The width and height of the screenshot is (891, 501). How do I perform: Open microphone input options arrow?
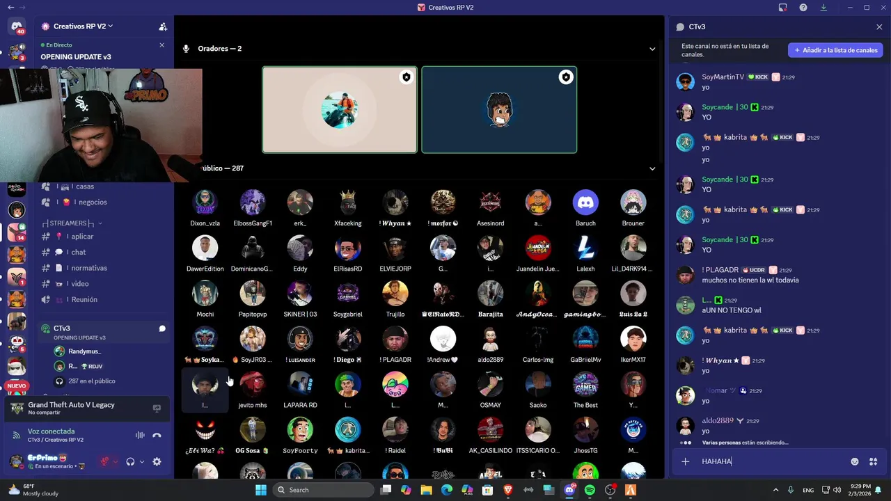(116, 461)
